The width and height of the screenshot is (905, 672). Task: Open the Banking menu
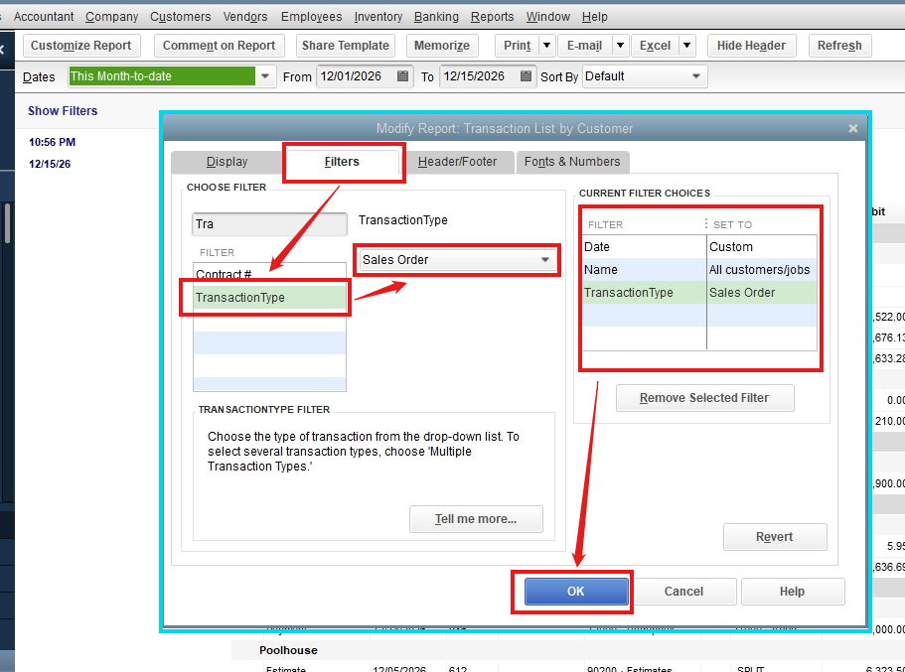click(x=436, y=17)
